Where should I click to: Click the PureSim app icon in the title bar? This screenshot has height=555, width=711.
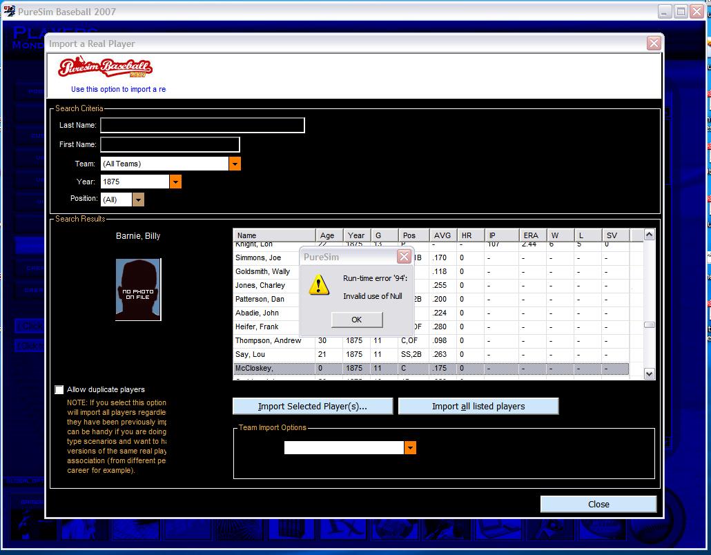click(9, 11)
